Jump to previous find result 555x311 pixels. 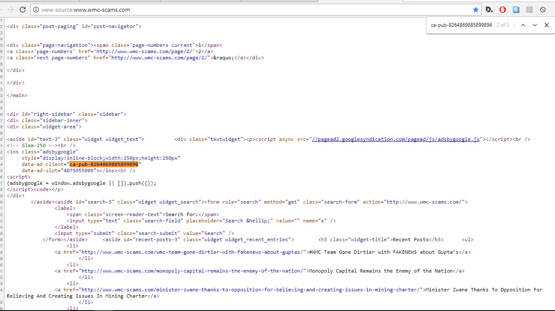523,25
